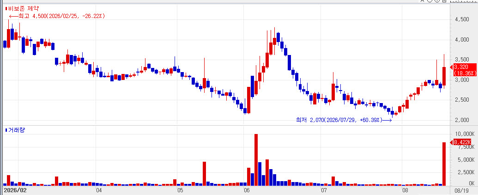
Task: Click the 06 month label on date axis
Action: [247, 191]
